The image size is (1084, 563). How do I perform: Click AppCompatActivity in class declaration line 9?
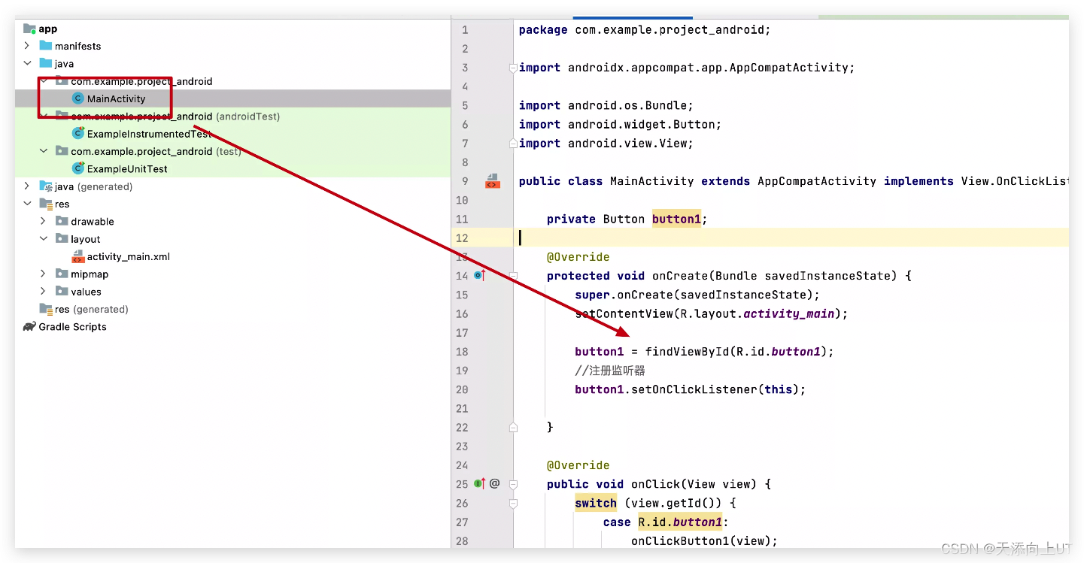pos(817,181)
